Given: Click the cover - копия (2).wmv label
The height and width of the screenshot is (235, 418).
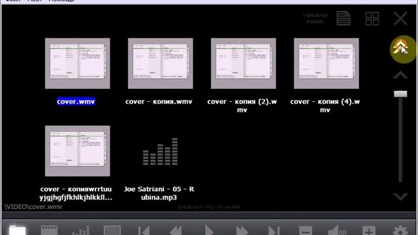Looking at the screenshot, I should 242,106.
